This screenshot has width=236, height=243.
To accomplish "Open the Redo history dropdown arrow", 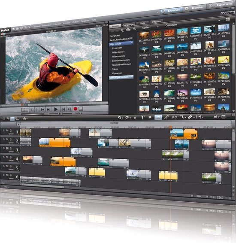I will coord(130,118).
